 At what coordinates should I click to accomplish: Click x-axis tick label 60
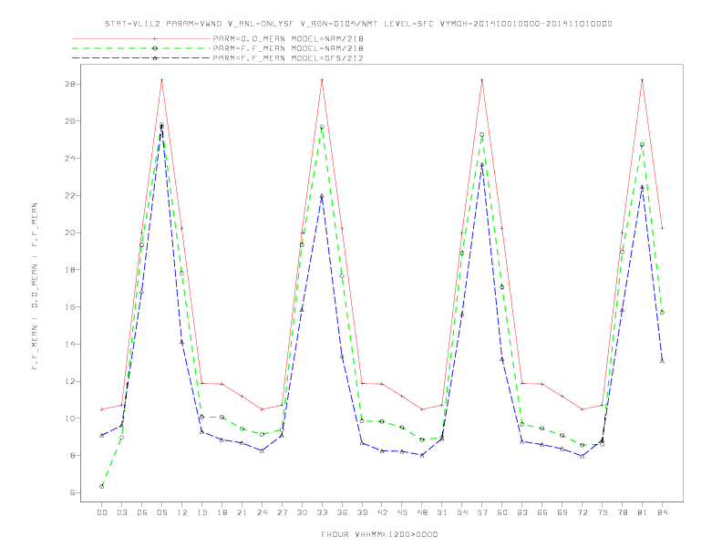pyautogui.click(x=502, y=512)
